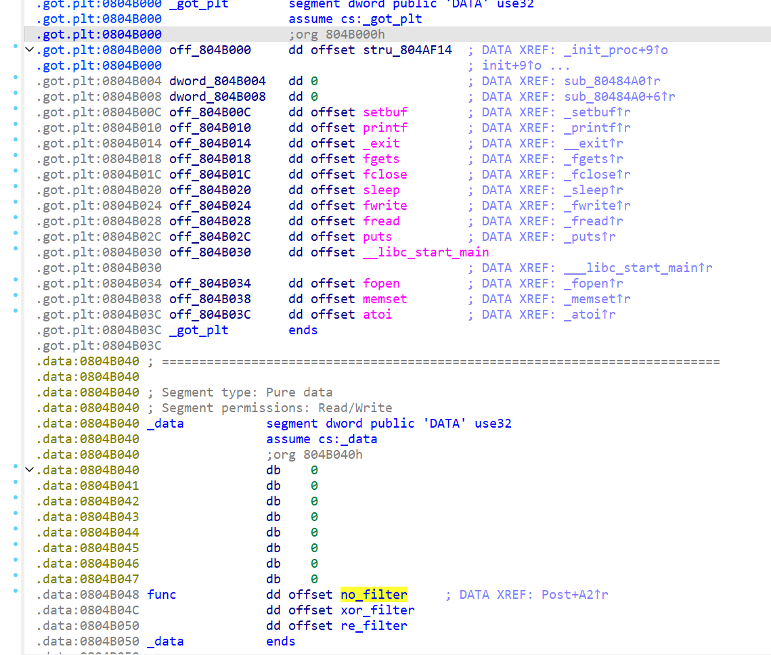This screenshot has width=771, height=655.
Task: Collapse the chevron at .data:0804B040
Action: [28, 470]
